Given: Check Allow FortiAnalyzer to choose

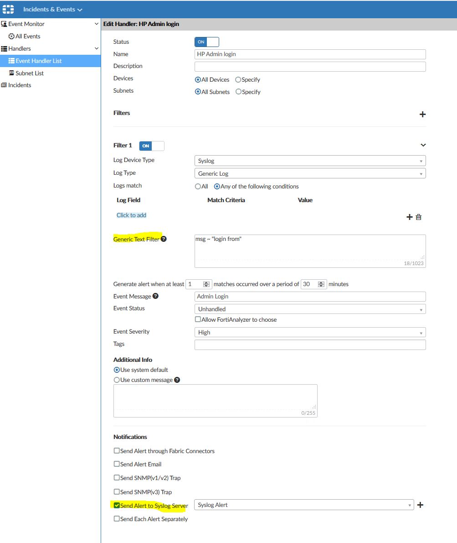Looking at the screenshot, I should point(198,319).
